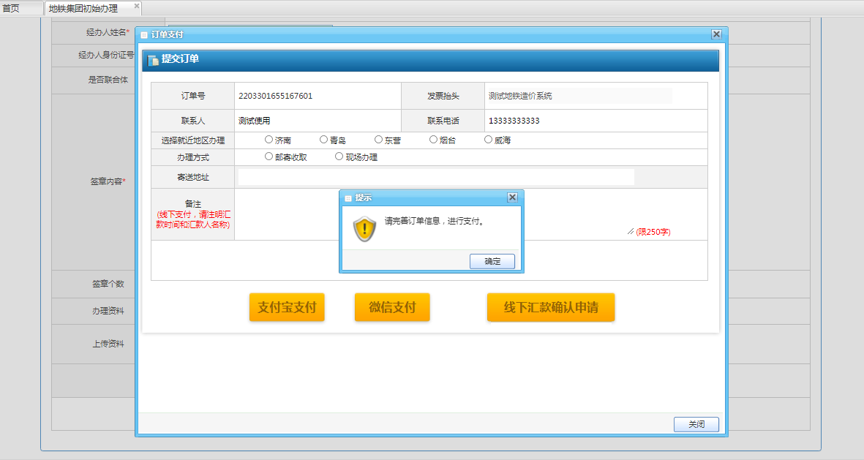Focus the 寄送地址 input field
This screenshot has width=864, height=460.
436,177
